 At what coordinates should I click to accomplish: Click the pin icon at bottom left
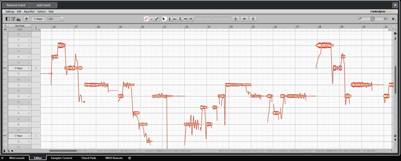(x=9, y=151)
